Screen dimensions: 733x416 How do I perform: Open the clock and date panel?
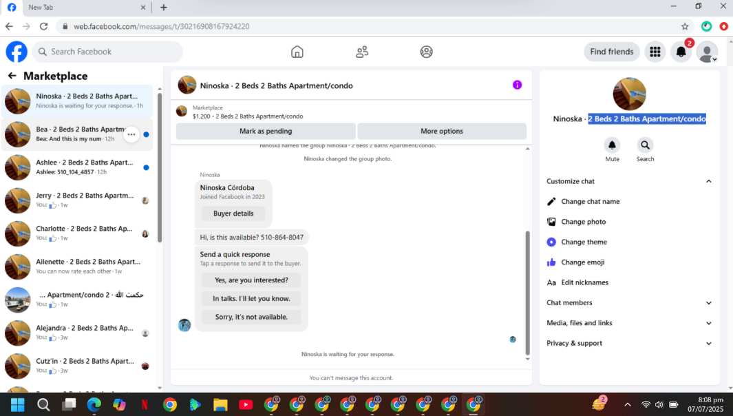coord(705,405)
